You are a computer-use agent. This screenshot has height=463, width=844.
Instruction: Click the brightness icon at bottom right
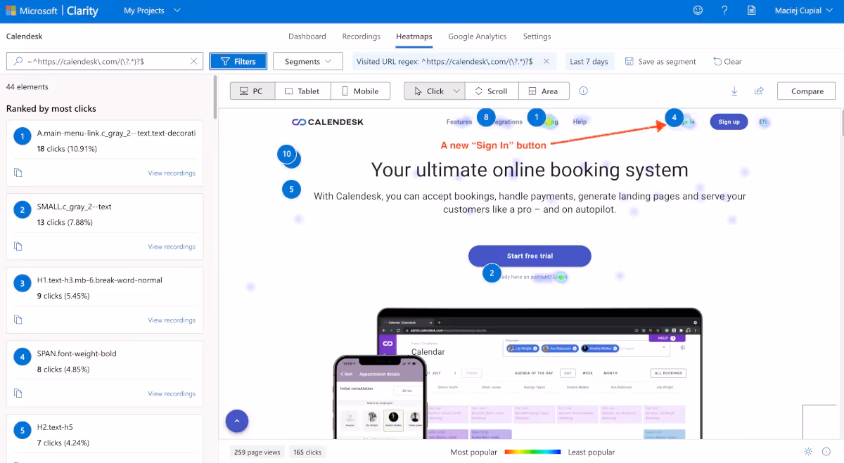(807, 452)
